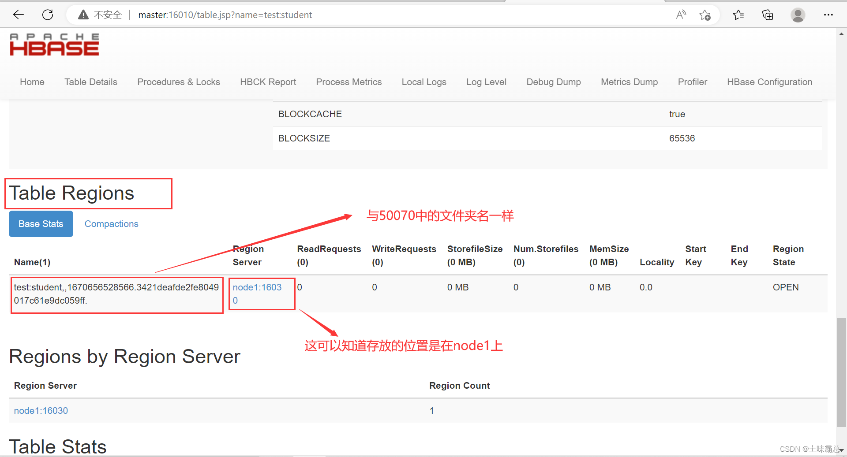
Task: Click the Apache HBase logo
Action: pyautogui.click(x=54, y=44)
